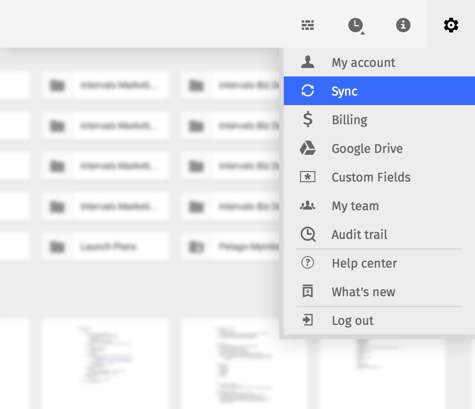Open the settings gear menu
Screen dimensions: 475x409
(451, 25)
